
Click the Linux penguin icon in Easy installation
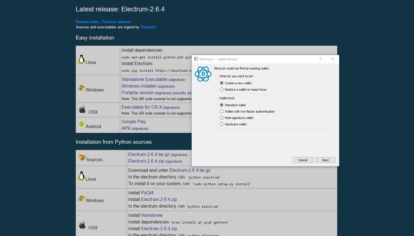click(x=81, y=59)
